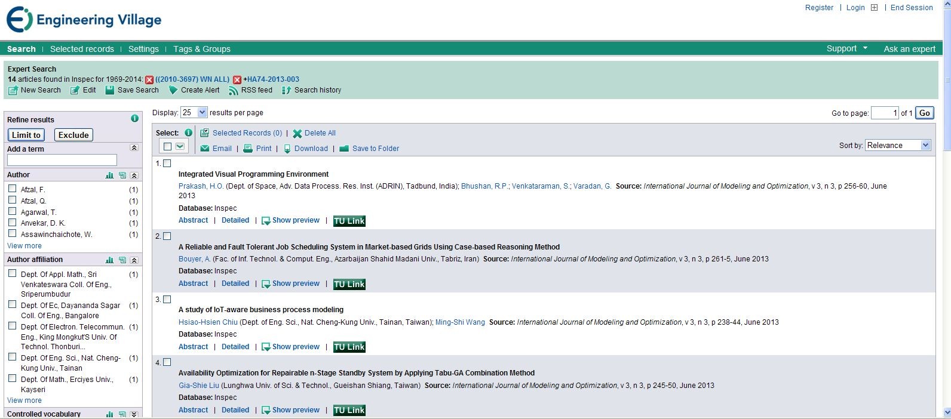Click the Delete All X icon
951x419 pixels.
tap(297, 134)
